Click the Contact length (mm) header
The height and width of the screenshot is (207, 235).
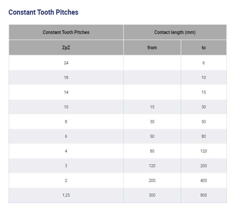175,32
